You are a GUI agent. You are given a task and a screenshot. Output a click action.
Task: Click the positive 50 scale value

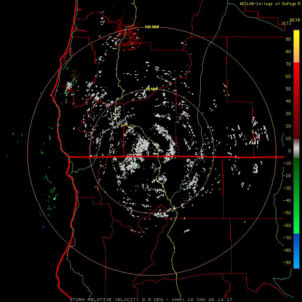(288, 89)
